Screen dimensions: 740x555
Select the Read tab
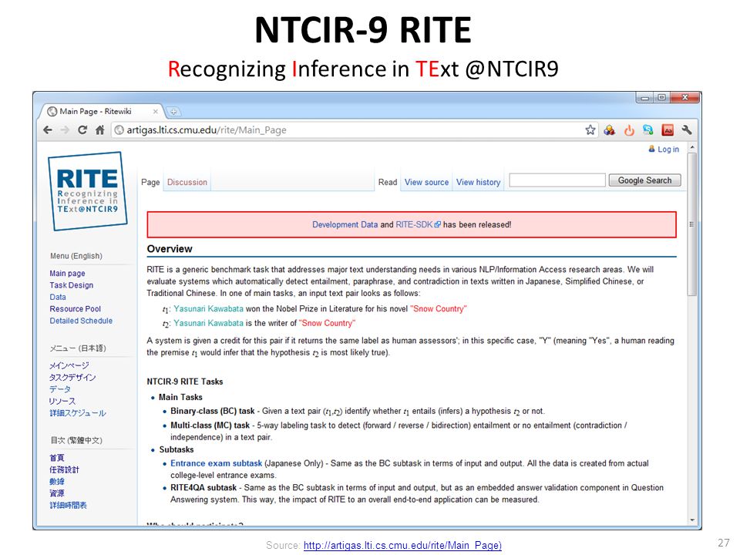(x=388, y=182)
